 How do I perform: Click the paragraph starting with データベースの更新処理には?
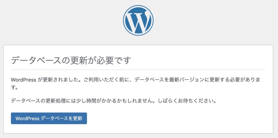click(113, 101)
